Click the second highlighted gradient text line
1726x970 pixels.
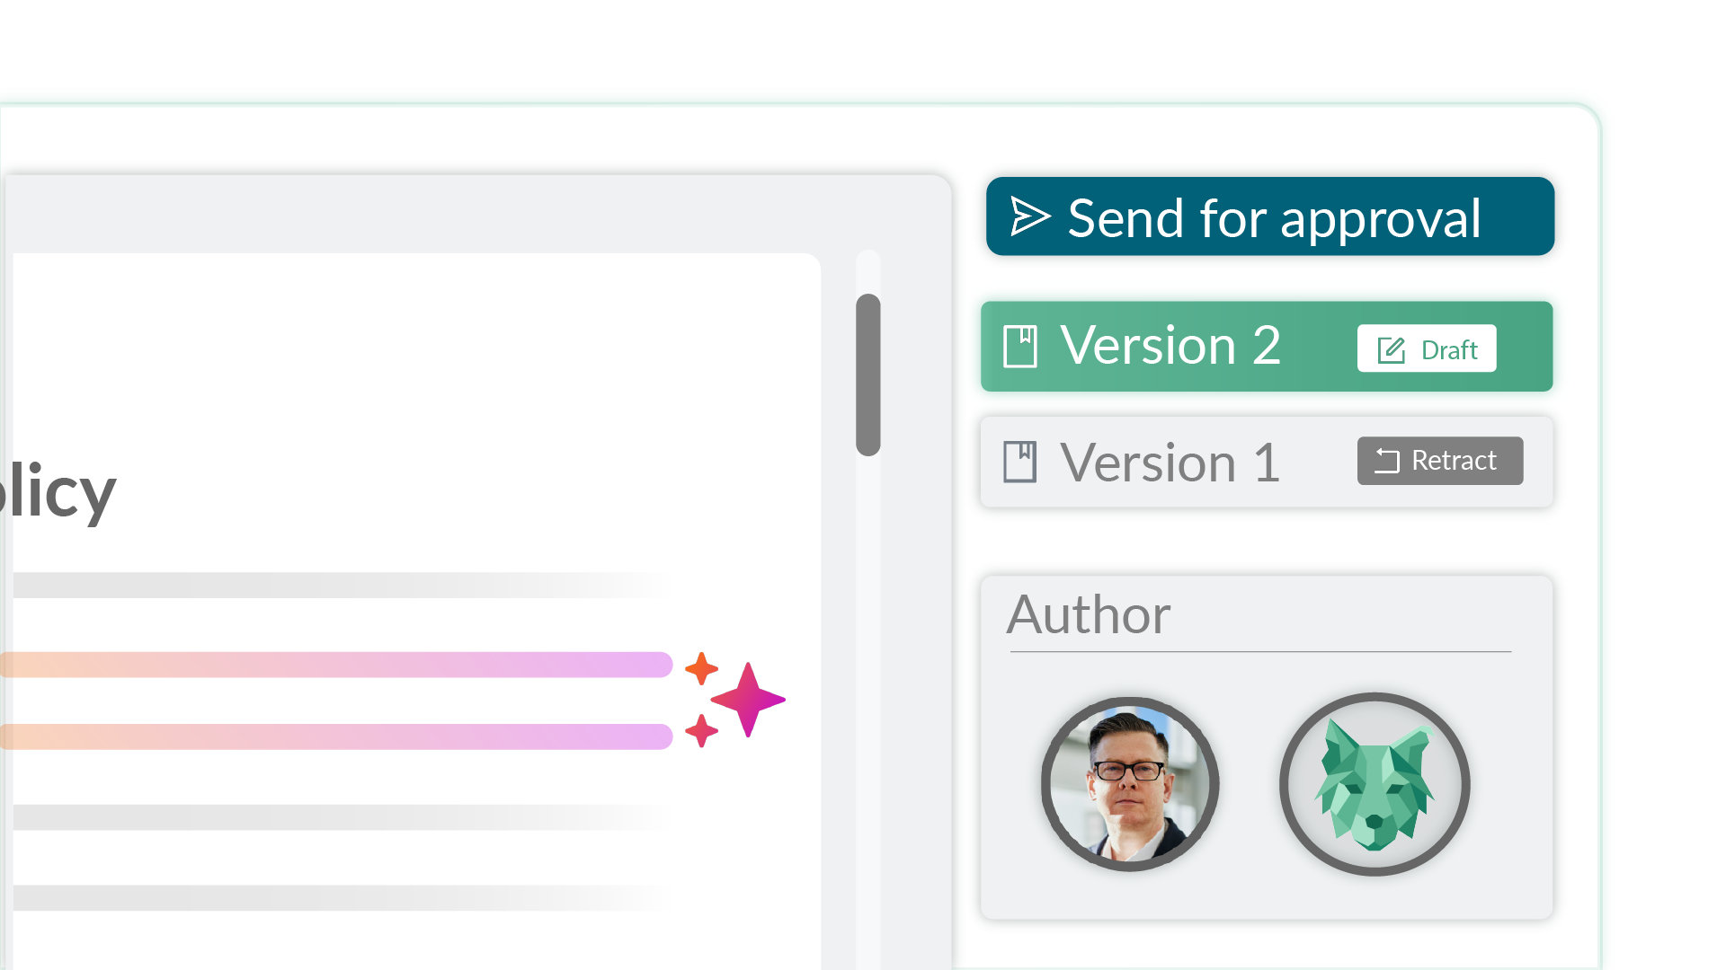tap(337, 736)
